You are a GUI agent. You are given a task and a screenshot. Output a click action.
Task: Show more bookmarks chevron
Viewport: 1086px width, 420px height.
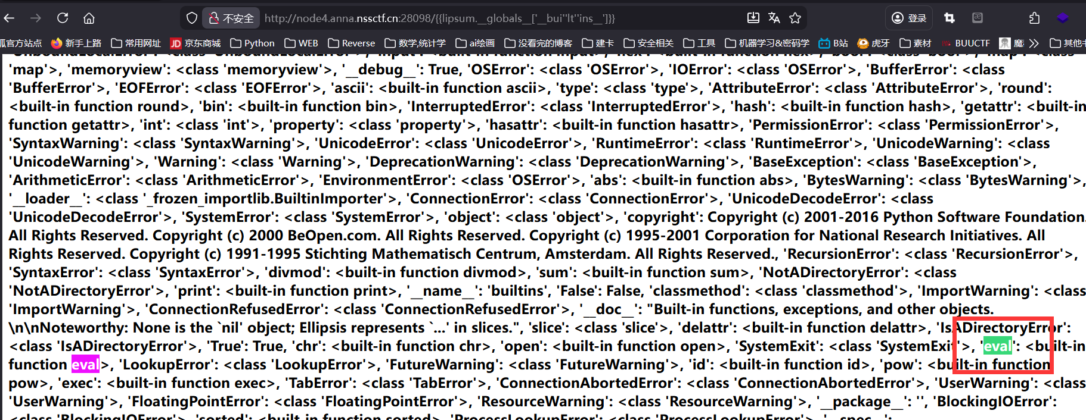(x=1034, y=43)
